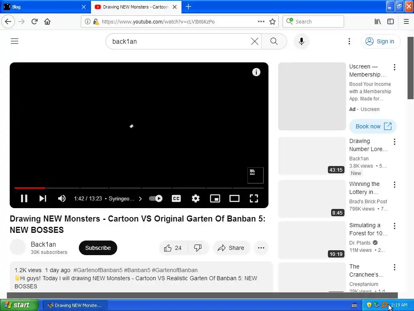Open #GartenofBanban5 hashtag link

98,270
